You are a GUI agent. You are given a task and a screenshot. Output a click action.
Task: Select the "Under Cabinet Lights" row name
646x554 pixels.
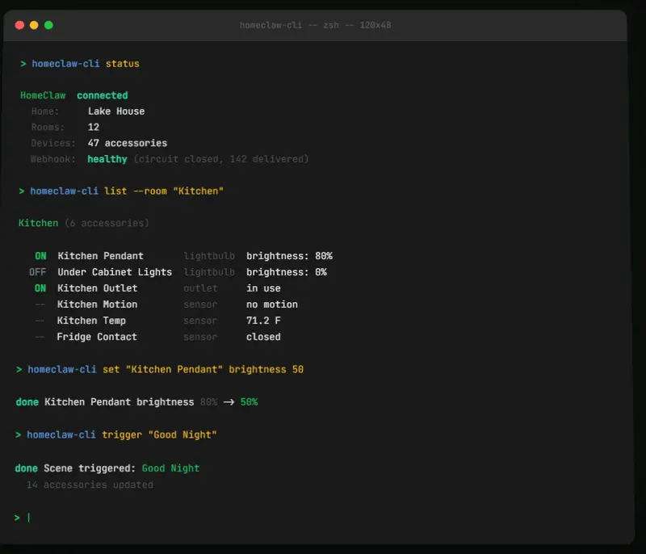(x=115, y=272)
